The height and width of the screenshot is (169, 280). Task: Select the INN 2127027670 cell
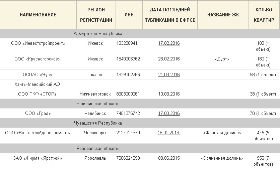coord(128,133)
